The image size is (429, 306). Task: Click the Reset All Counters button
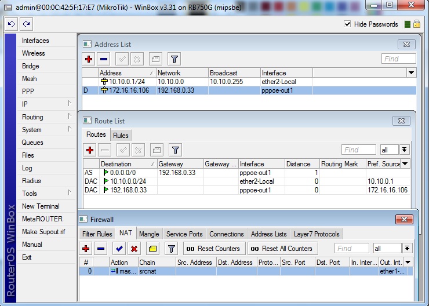283,249
